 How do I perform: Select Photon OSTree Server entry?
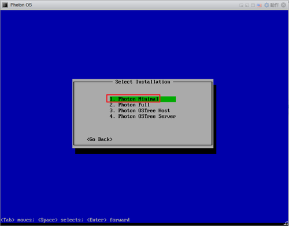143,116
